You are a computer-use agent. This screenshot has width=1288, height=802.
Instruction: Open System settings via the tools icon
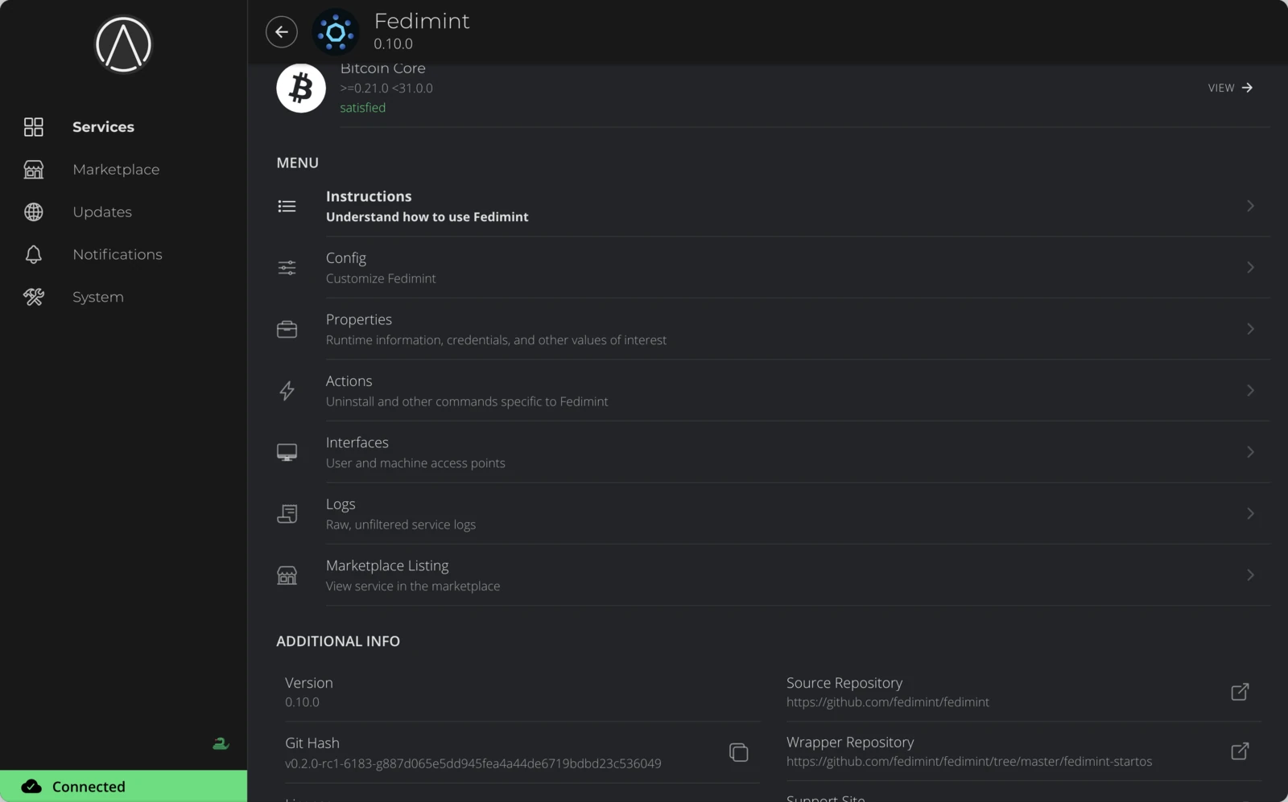coord(33,297)
